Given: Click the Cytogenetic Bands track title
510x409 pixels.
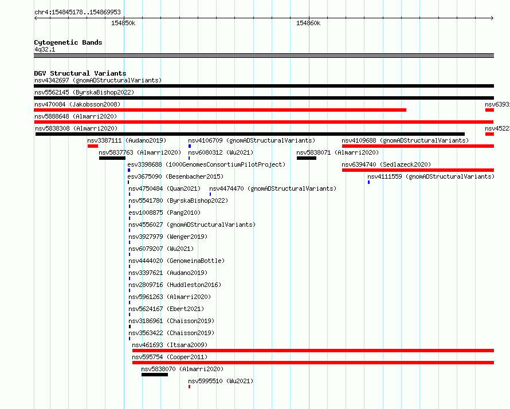Looking at the screenshot, I should click(x=68, y=42).
